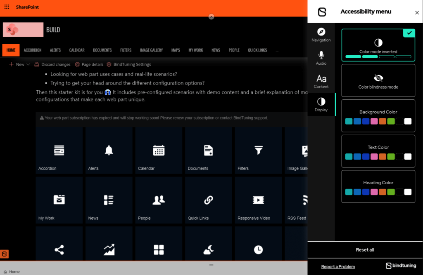Go to the PEOPLE nav item
Screen dimensions: 423x275
tap(234, 50)
